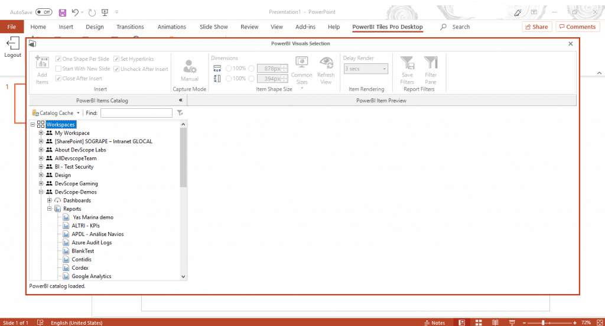Click the accessibility check icon in status bar

coord(40,322)
